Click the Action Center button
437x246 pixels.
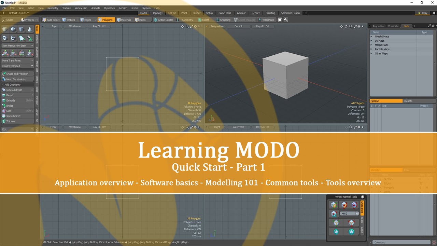pos(163,20)
